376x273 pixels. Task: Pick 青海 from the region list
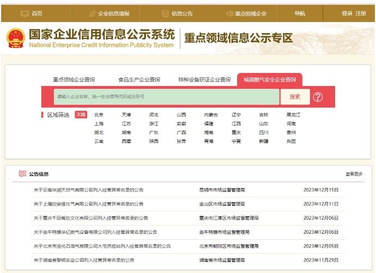209,141
